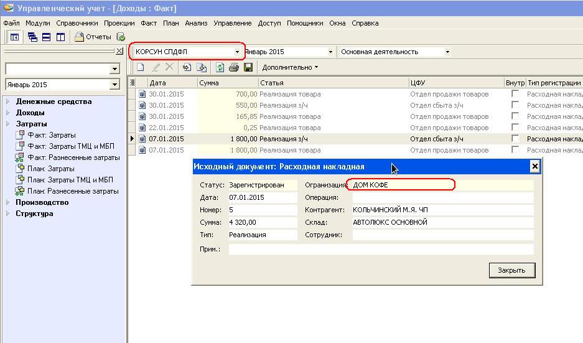Tick the Внутр checkbox in the 700,00 row
The width and height of the screenshot is (583, 343).
515,94
